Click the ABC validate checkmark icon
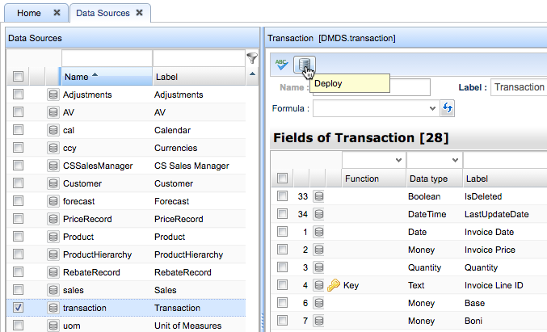Screen dimensions: 547x332 click(281, 64)
